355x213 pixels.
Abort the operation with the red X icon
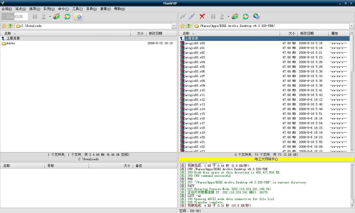tap(202, 17)
